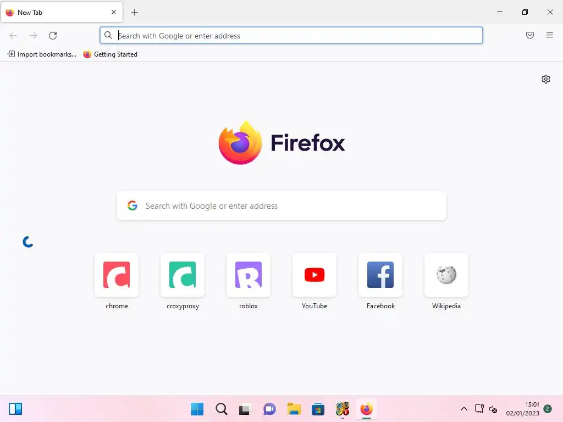Open a new tab with plus button
The height and width of the screenshot is (422, 563).
click(x=134, y=13)
